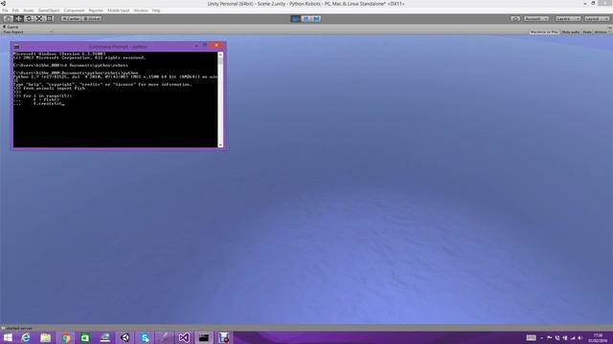Open the floppy disk recorder taskbar icon
The width and height of the screenshot is (613, 344).
tap(223, 337)
